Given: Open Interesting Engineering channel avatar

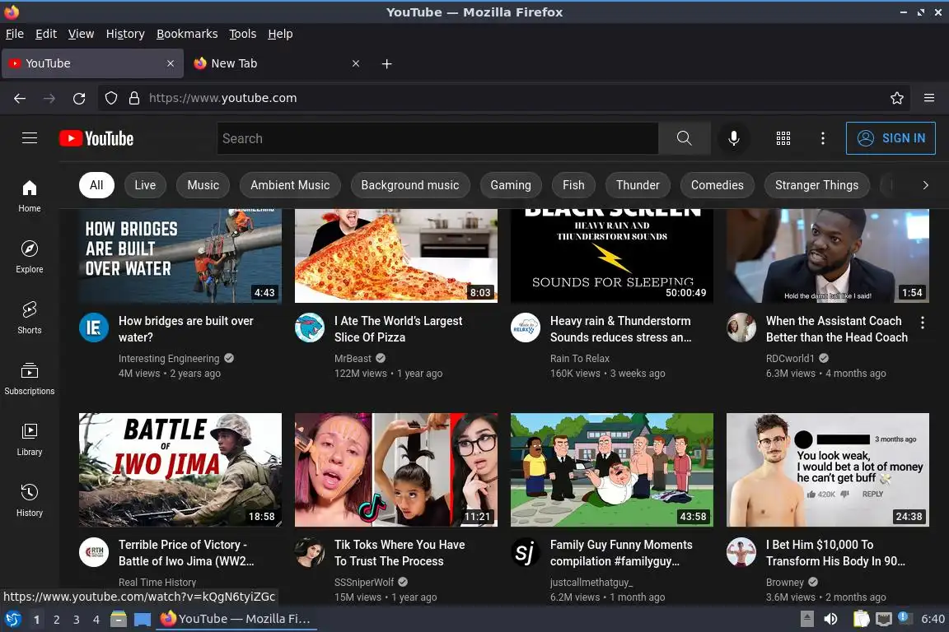Looking at the screenshot, I should coord(94,328).
